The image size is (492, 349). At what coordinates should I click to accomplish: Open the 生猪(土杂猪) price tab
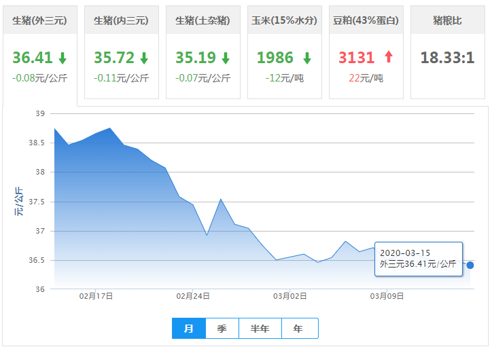[x=203, y=21]
